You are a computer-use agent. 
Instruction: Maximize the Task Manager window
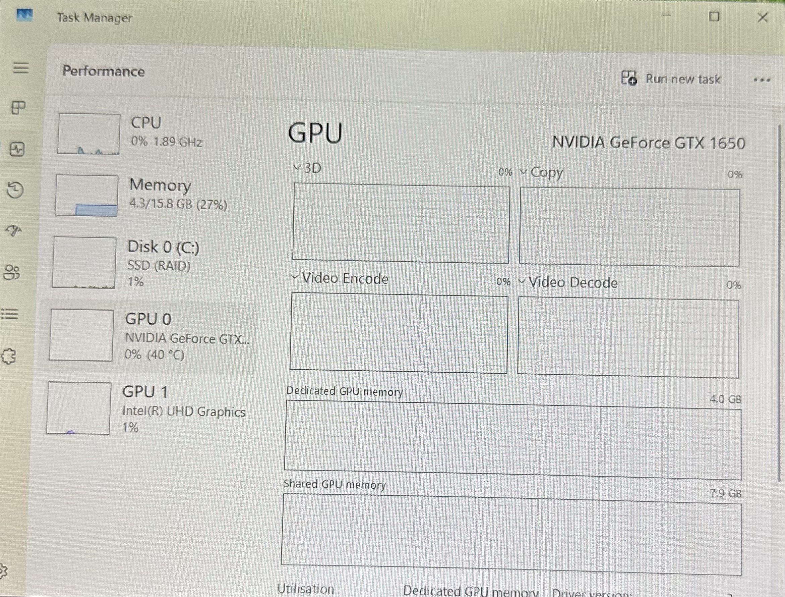(x=714, y=16)
